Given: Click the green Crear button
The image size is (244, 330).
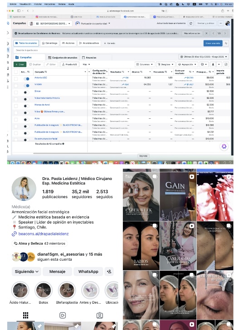Looking at the screenshot, I should coord(20,64).
